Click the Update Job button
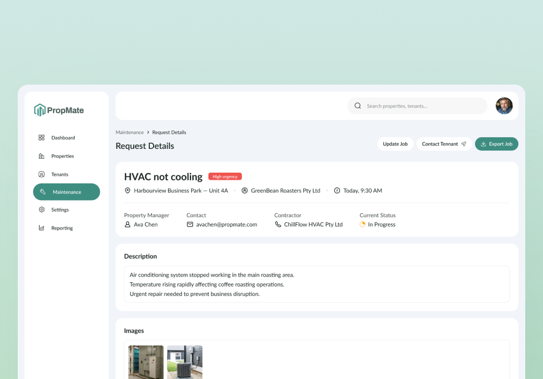The width and height of the screenshot is (543, 379). click(x=395, y=144)
